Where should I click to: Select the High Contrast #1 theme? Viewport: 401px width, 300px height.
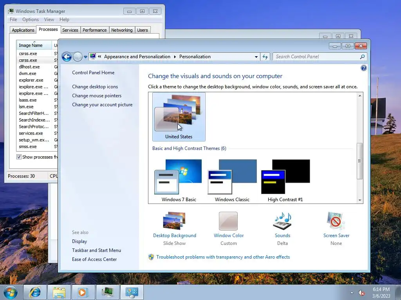pyautogui.click(x=285, y=180)
